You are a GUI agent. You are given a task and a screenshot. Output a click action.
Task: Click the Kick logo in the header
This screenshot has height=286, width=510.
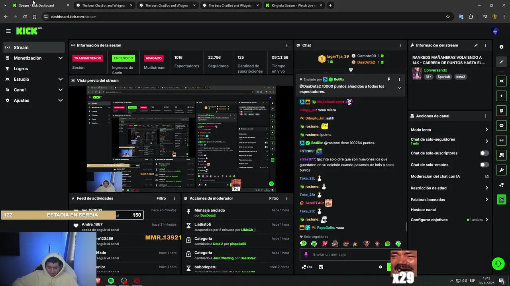29,31
